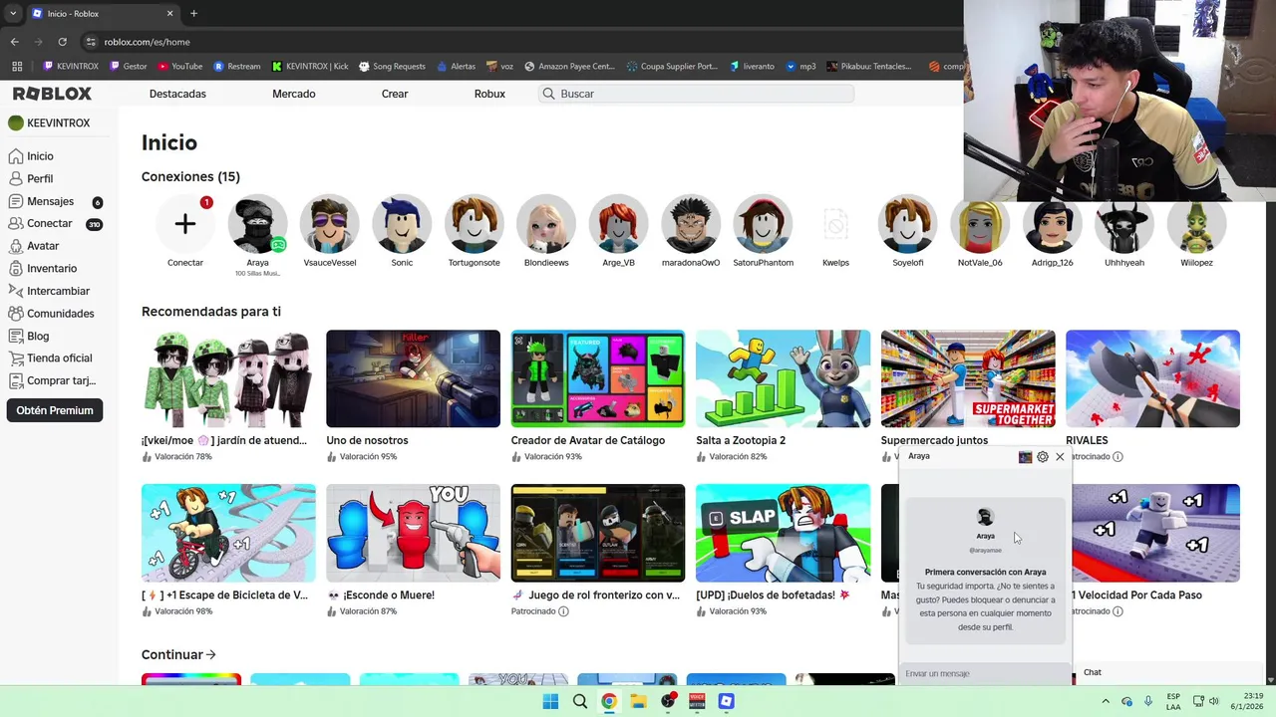Click the Buscar search field
This screenshot has height=717, width=1276.
(x=696, y=94)
